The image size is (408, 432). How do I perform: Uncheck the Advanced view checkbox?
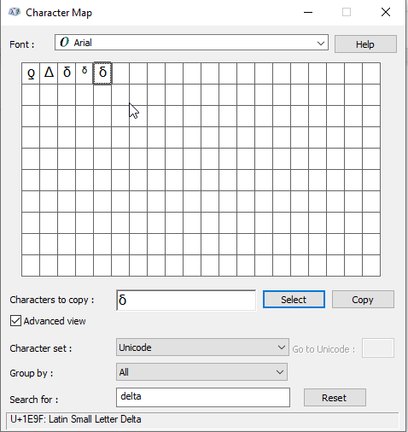coord(15,321)
